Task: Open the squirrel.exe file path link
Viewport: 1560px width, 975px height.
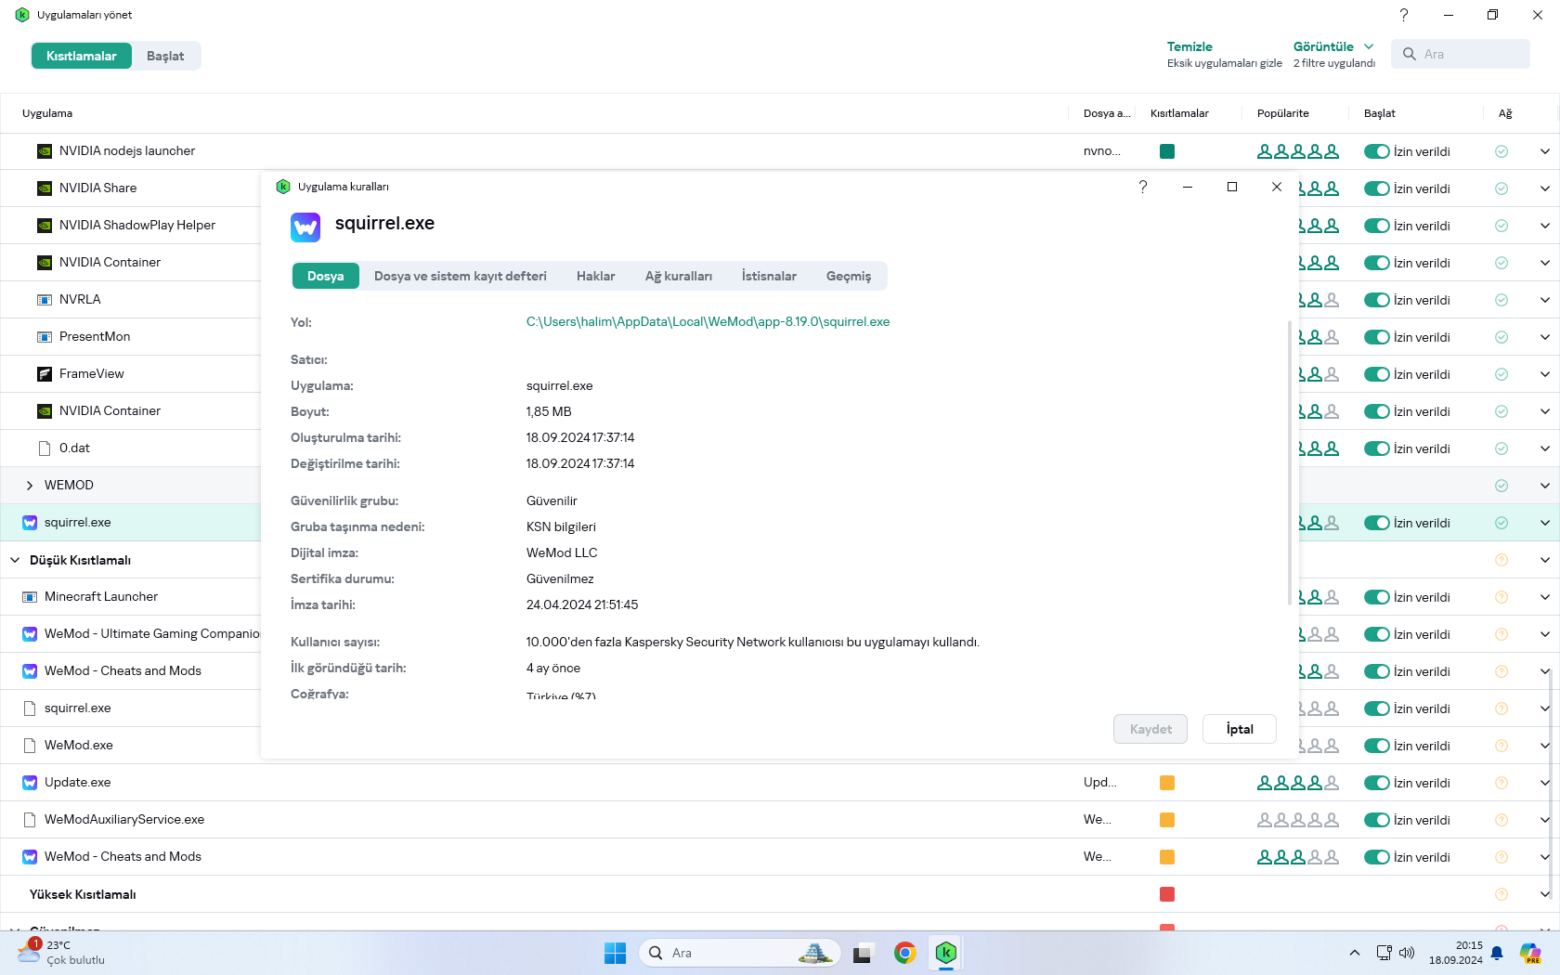Action: (x=708, y=321)
